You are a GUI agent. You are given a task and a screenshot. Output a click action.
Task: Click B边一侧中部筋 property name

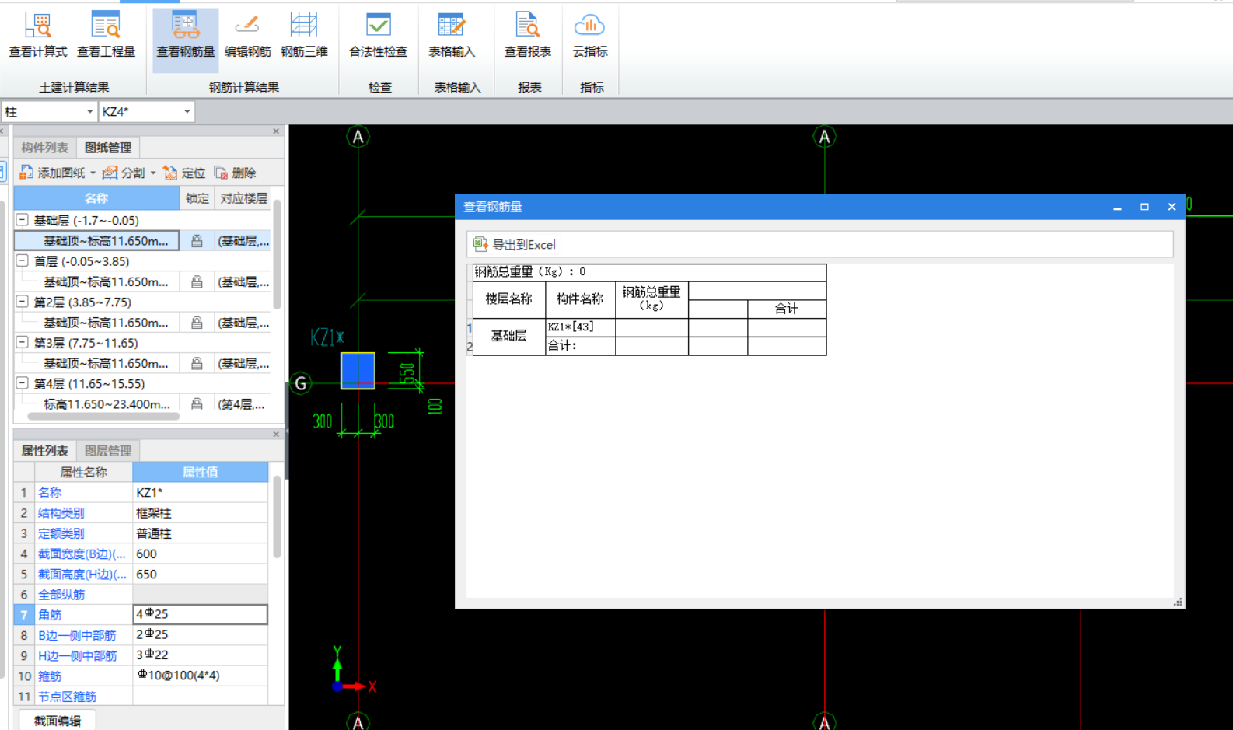77,635
